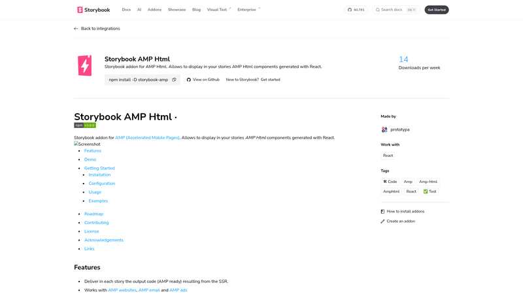Click the Storybook logo icon

click(80, 10)
